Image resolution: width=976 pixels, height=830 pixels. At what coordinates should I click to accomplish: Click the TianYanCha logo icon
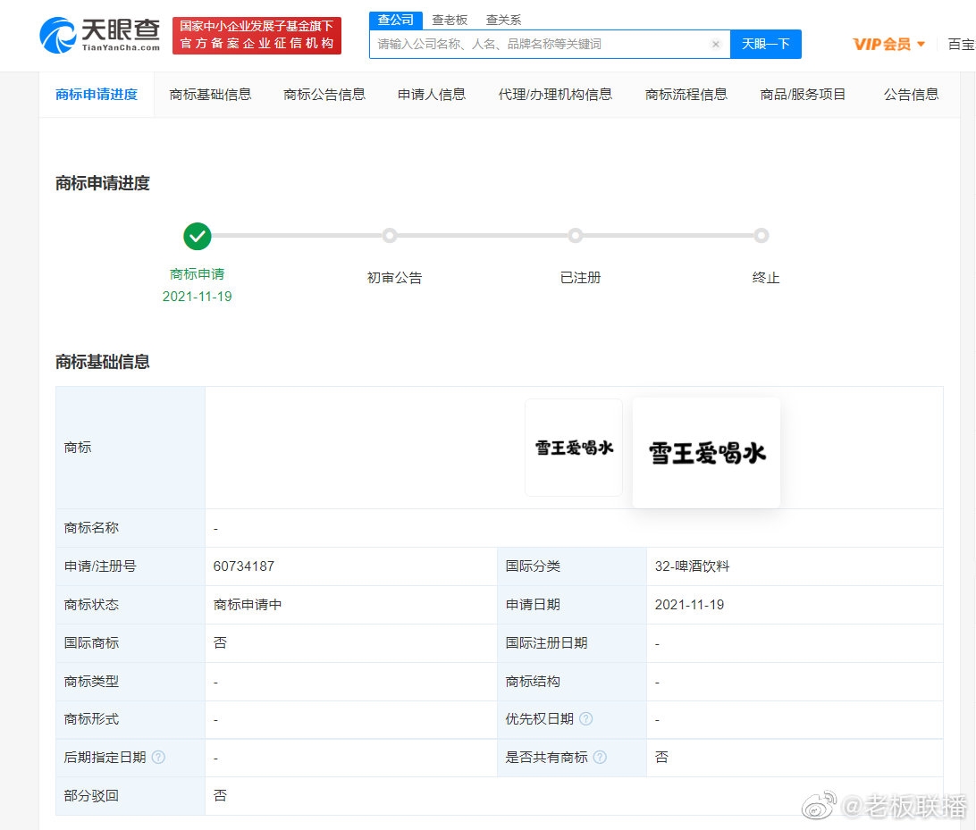57,35
